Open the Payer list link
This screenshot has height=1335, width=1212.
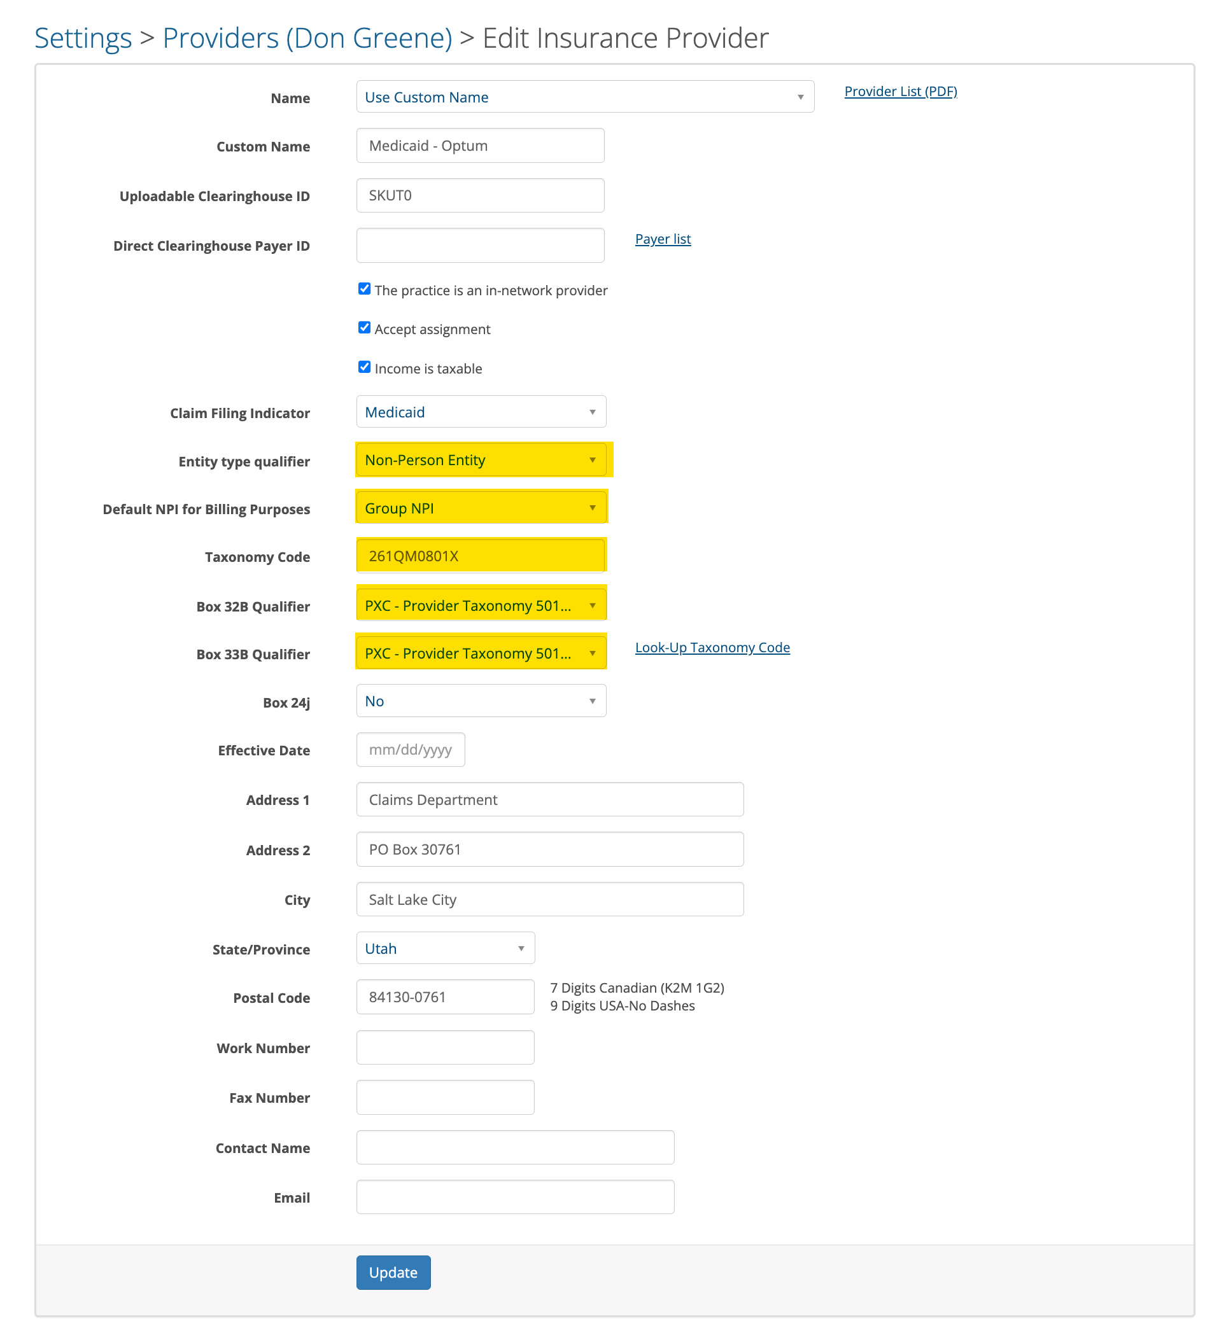662,239
